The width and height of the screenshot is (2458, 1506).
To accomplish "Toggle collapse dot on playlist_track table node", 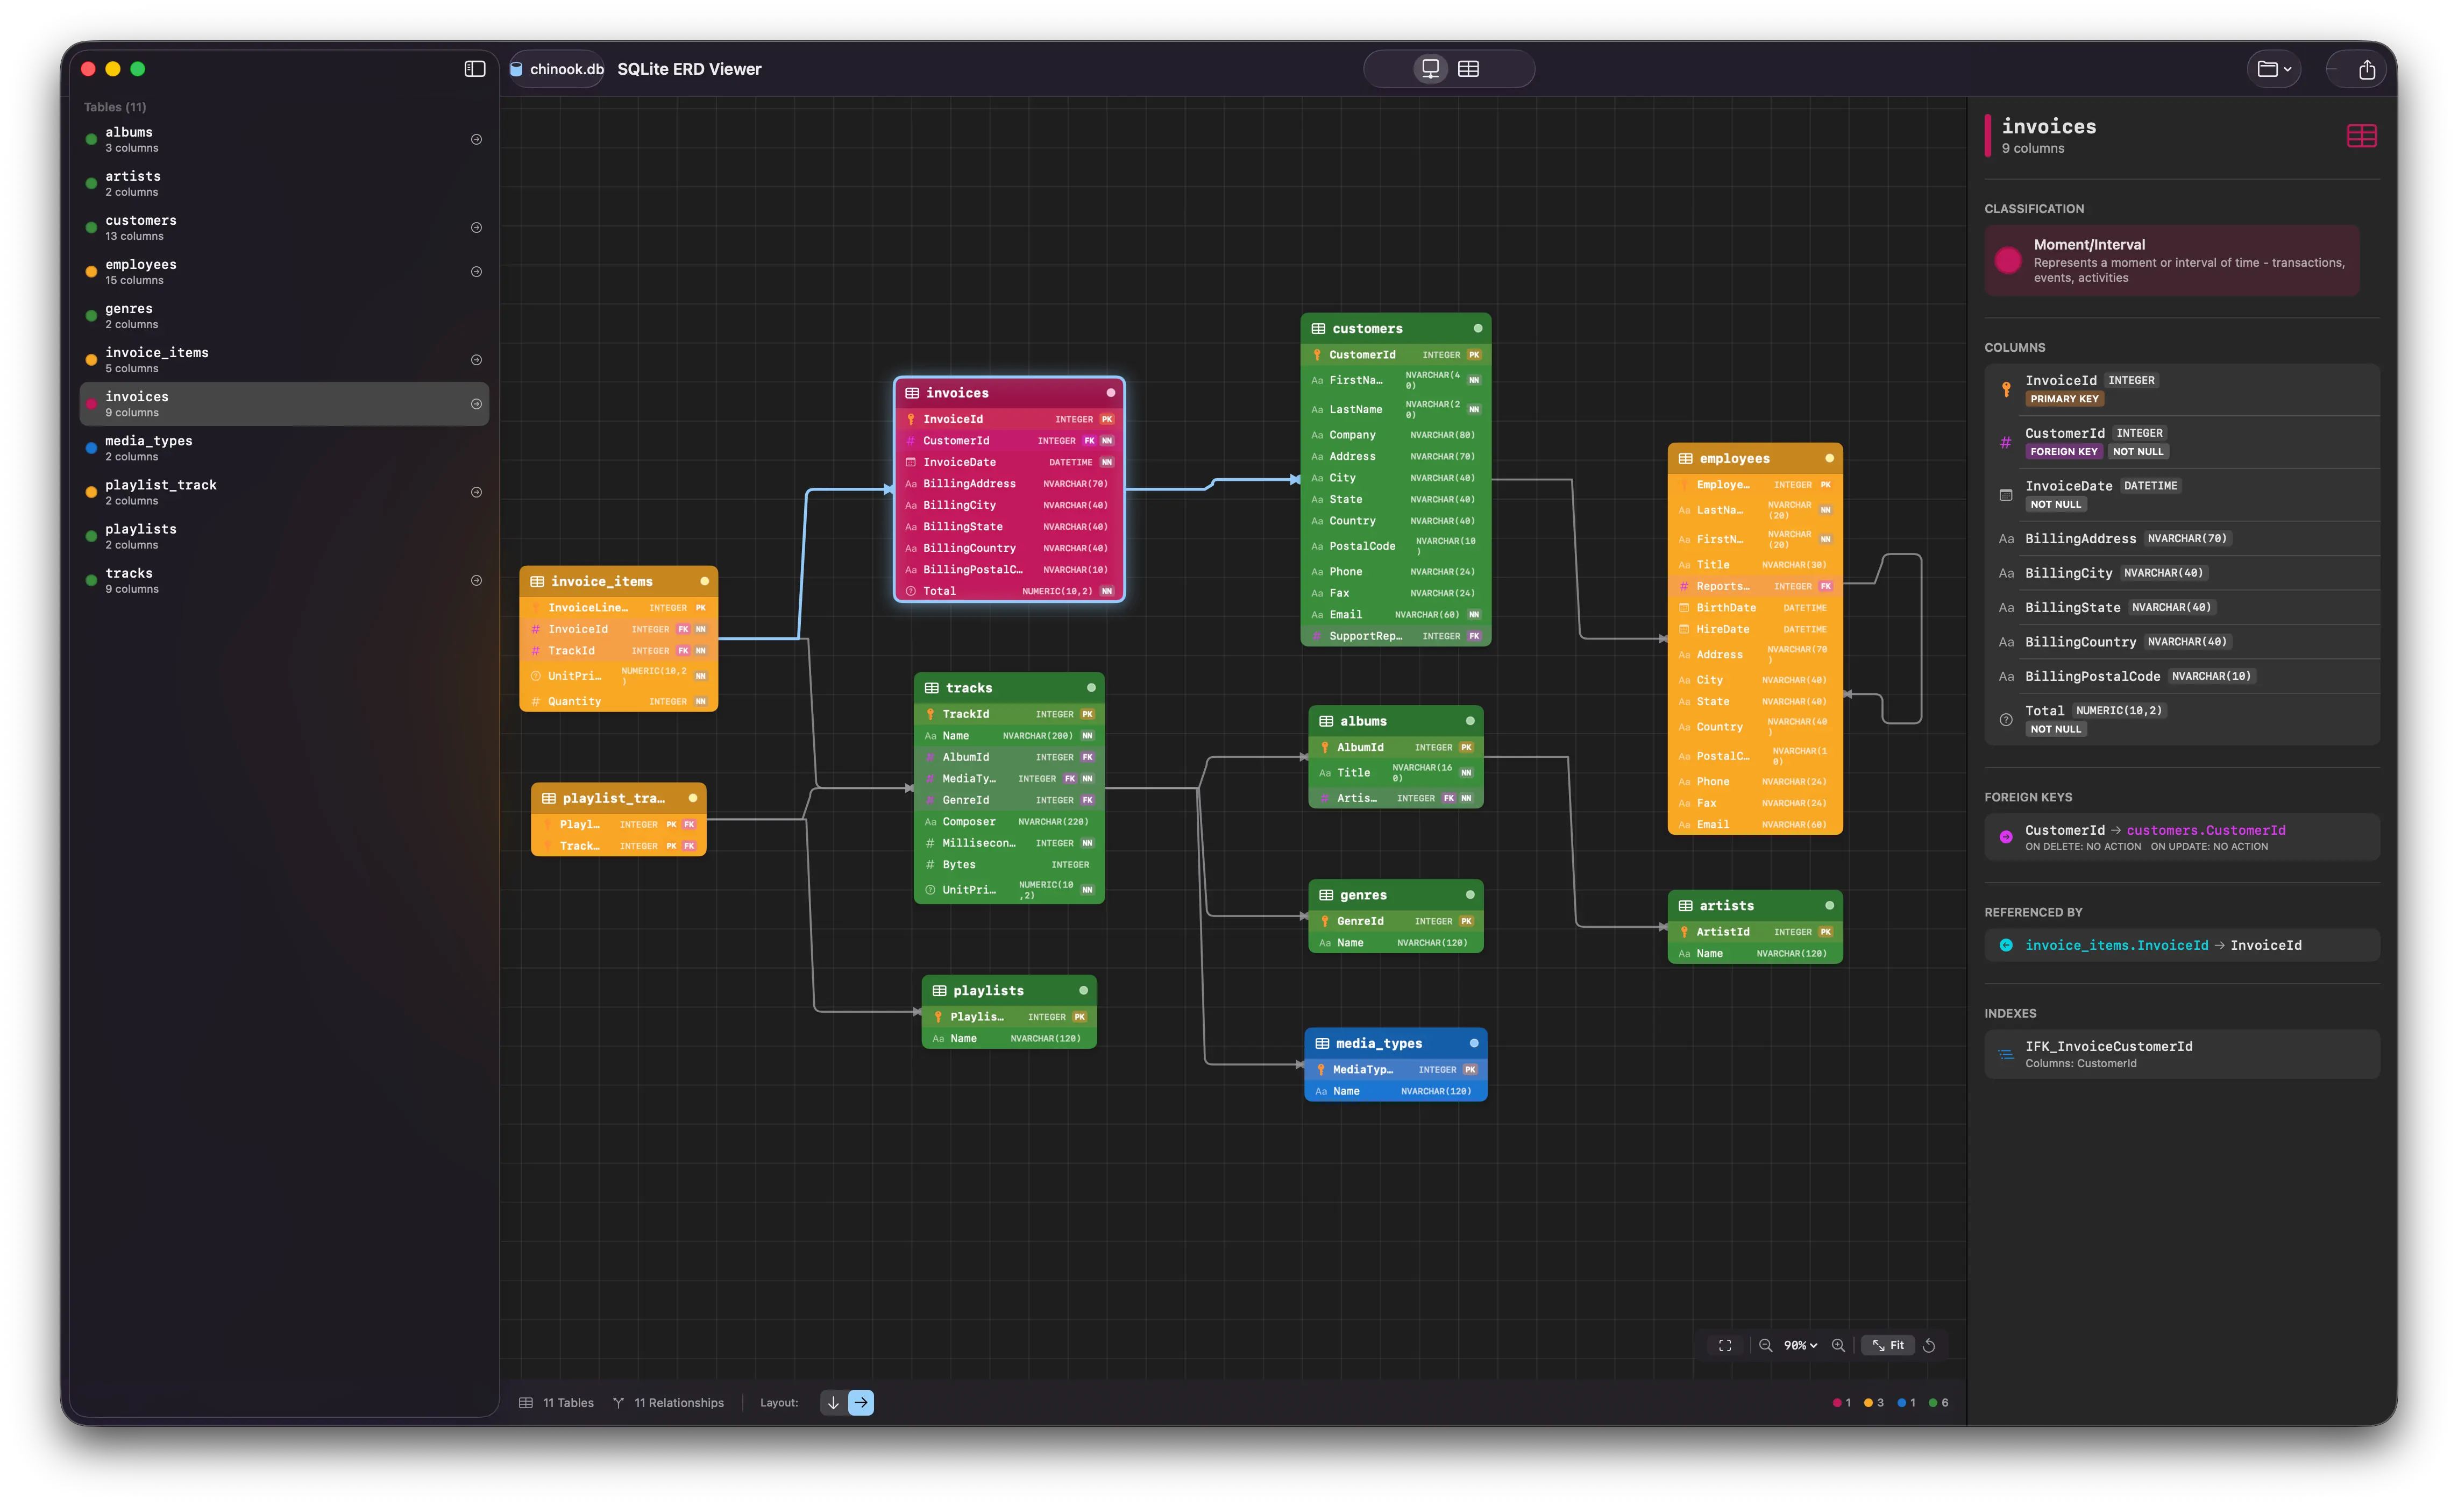I will 692,798.
